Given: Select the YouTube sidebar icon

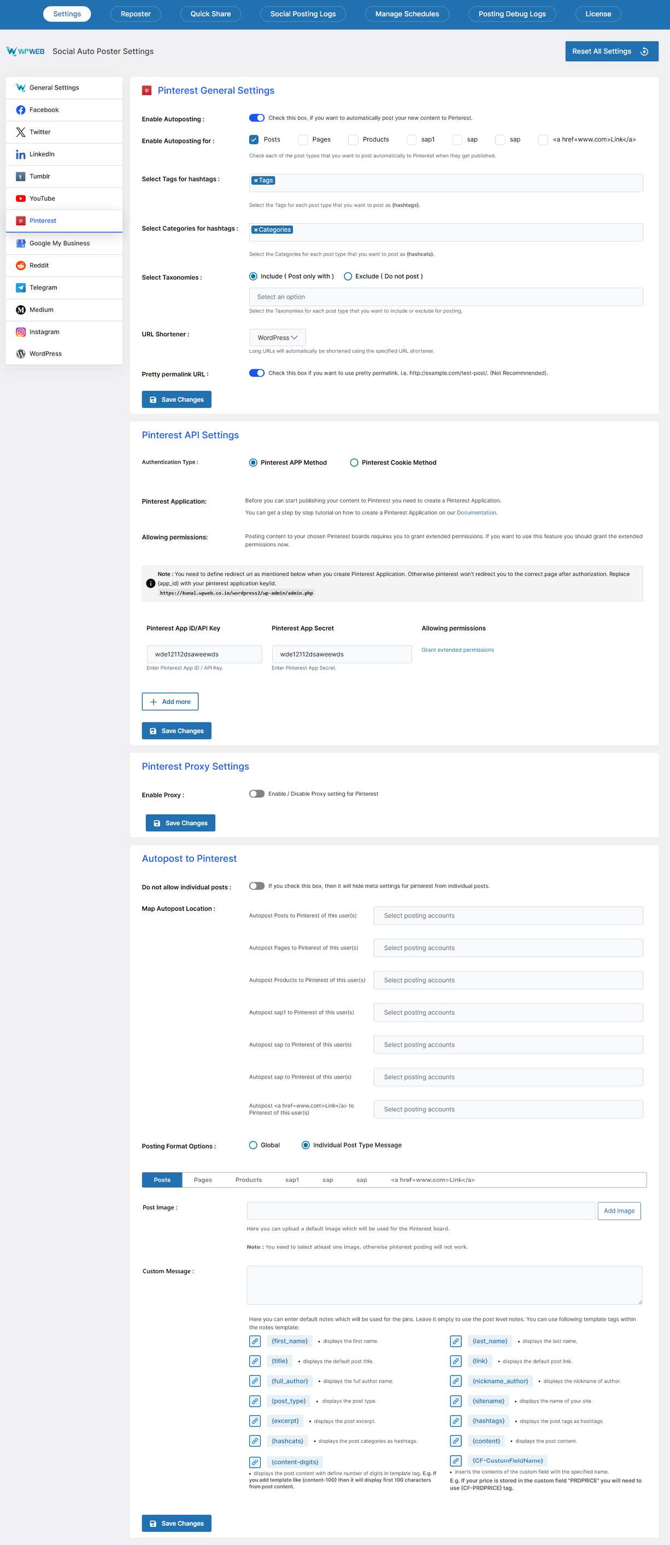Looking at the screenshot, I should tap(20, 199).
